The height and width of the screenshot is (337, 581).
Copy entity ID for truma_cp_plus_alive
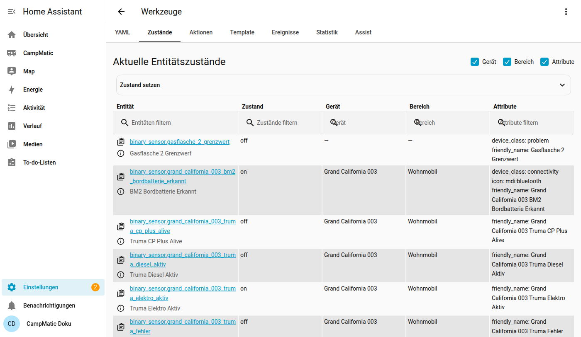tap(121, 226)
